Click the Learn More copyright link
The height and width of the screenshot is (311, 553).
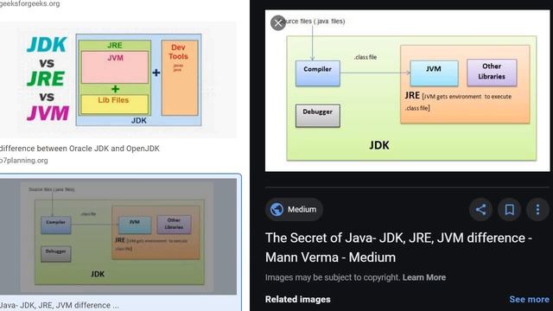pyautogui.click(x=424, y=277)
